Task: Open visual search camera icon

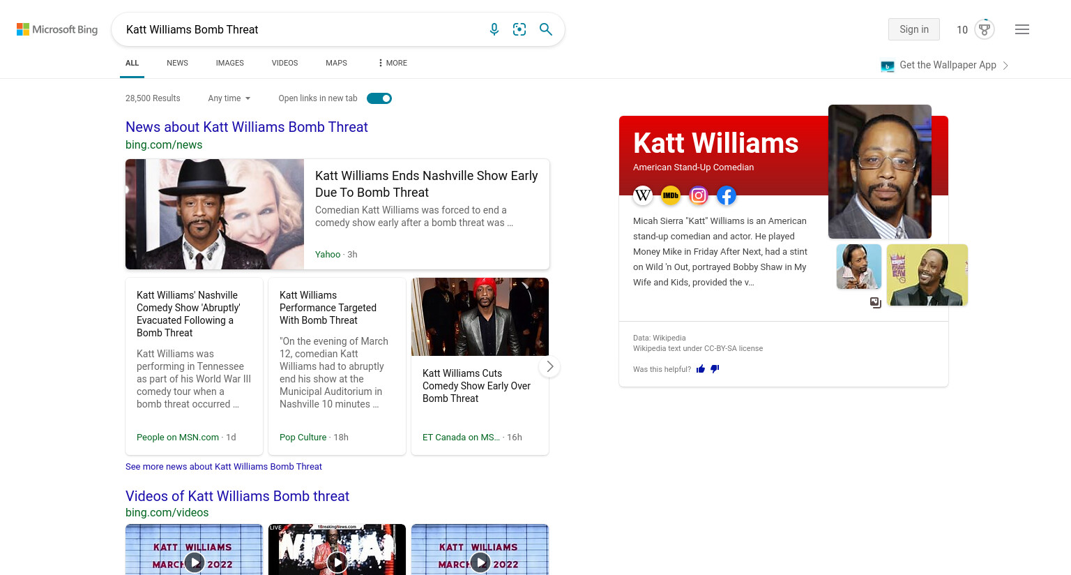Action: pyautogui.click(x=519, y=29)
